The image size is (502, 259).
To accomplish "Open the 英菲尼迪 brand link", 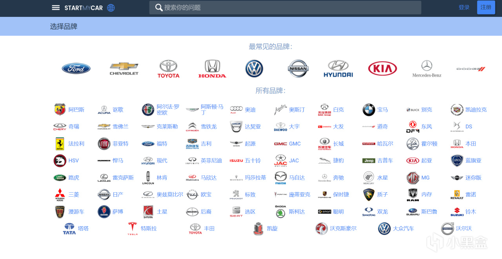I will click(x=211, y=161).
